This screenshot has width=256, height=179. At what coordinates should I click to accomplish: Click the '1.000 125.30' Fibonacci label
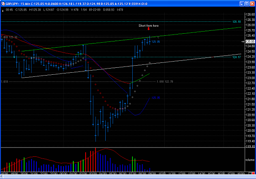click(x=9, y=37)
